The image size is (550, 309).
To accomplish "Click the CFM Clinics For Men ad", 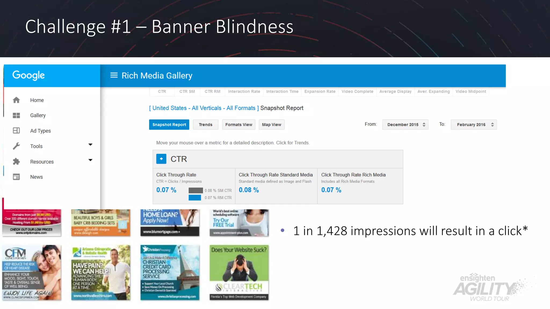I will (32, 273).
